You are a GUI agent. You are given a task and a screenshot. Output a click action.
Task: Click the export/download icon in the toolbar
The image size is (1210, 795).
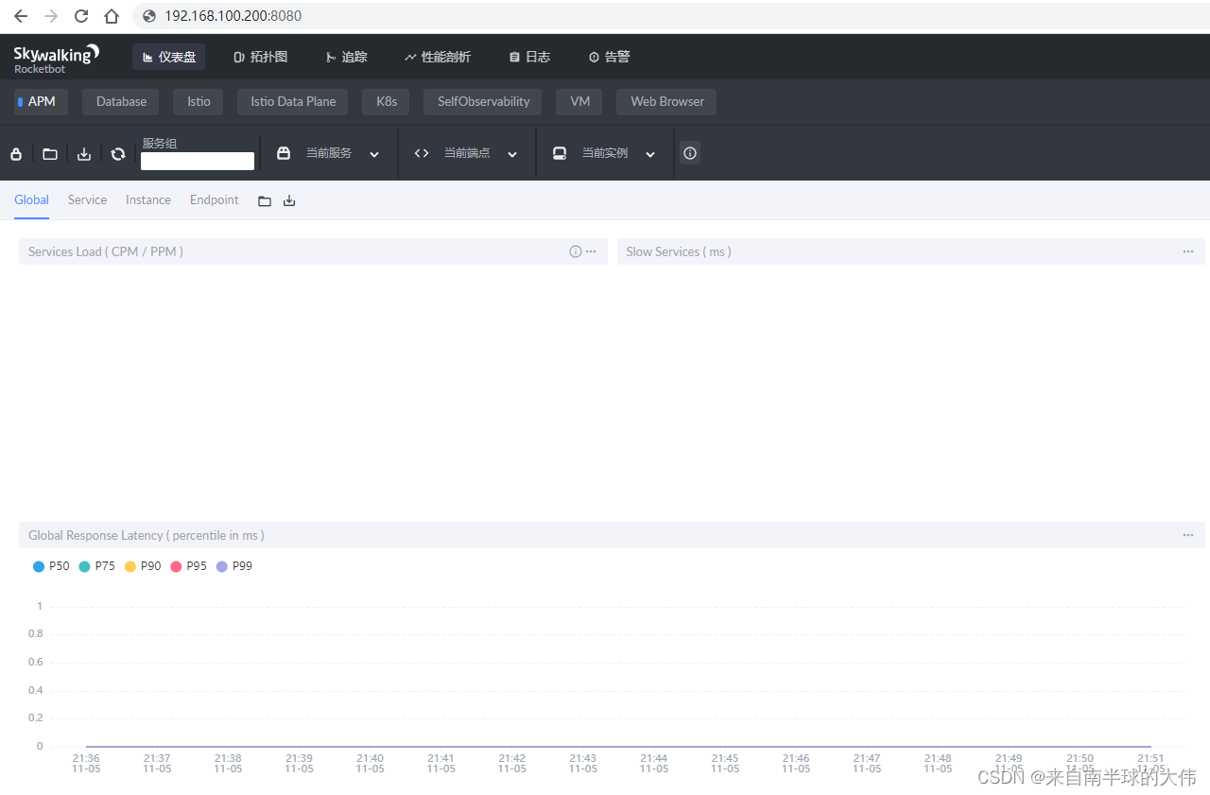pos(83,153)
